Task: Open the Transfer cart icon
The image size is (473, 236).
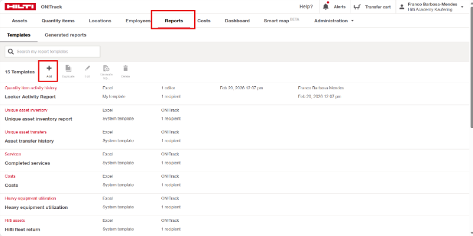Action: [357, 6]
